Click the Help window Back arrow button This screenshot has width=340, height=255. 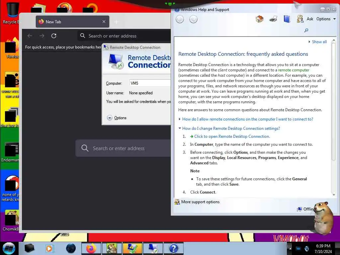(180, 19)
